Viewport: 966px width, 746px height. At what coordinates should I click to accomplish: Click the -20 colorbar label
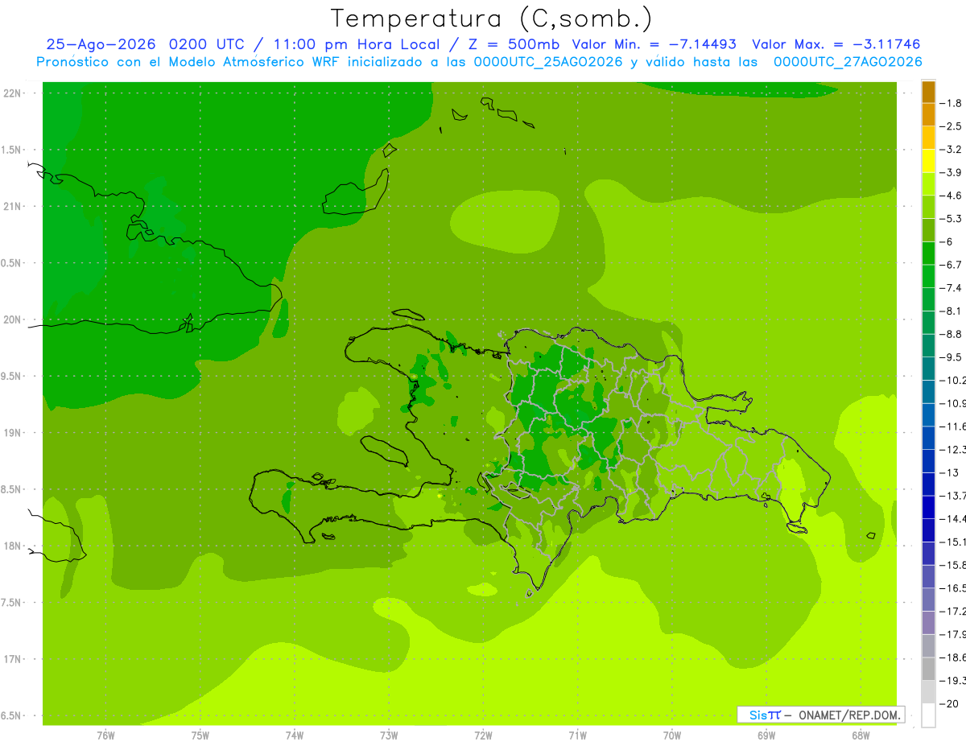coord(949,704)
